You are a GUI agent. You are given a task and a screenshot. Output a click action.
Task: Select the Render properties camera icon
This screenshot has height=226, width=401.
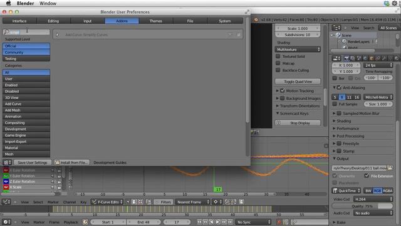coord(346,58)
